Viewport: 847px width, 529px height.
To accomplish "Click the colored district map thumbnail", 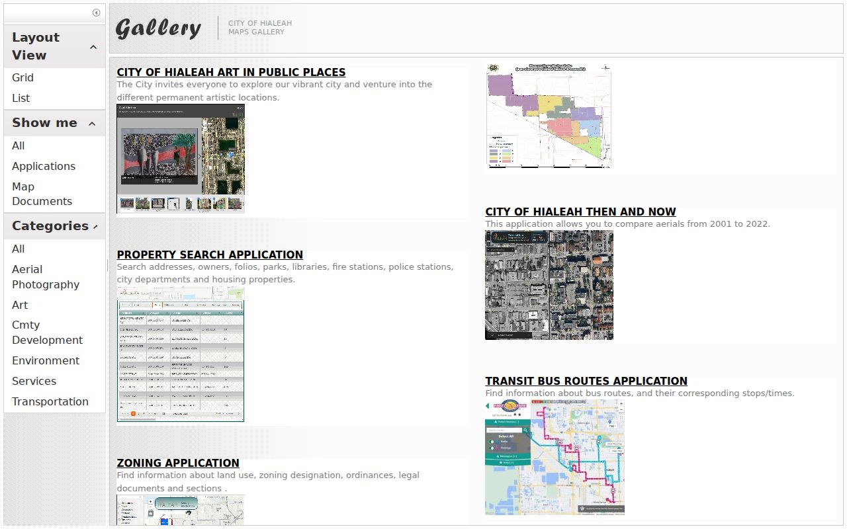I will 549,116.
